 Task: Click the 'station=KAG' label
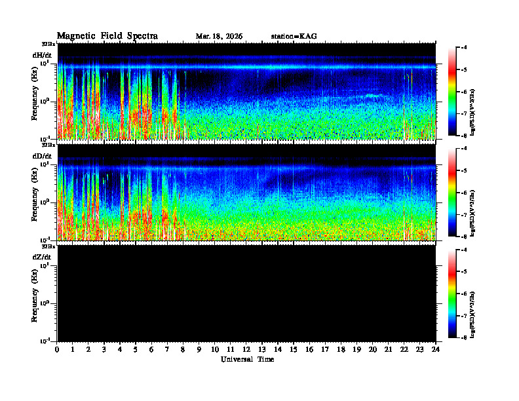click(x=294, y=37)
